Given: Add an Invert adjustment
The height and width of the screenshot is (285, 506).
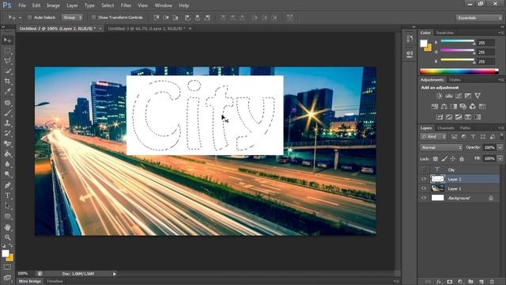Looking at the screenshot, I should (440, 117).
